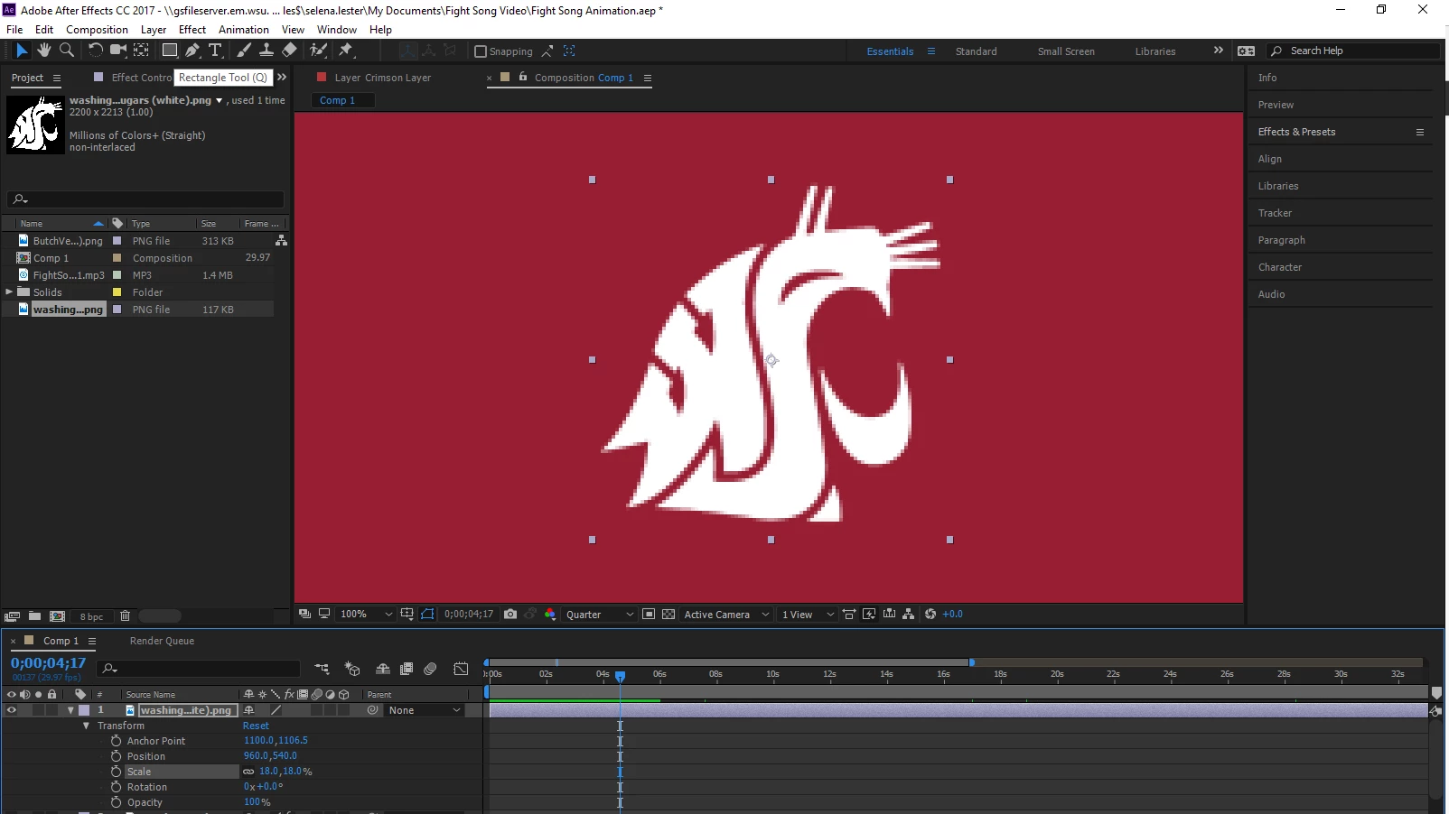Screen dimensions: 1449x814
Task: Toggle the Rotation stopwatch keyframe
Action: coord(116,787)
